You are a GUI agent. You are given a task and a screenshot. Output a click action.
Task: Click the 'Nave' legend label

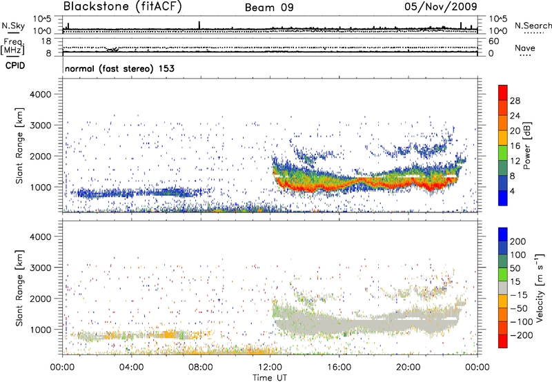click(525, 48)
